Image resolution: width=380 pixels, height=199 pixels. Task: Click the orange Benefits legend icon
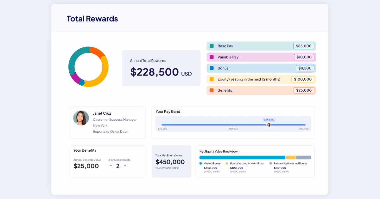click(210, 90)
